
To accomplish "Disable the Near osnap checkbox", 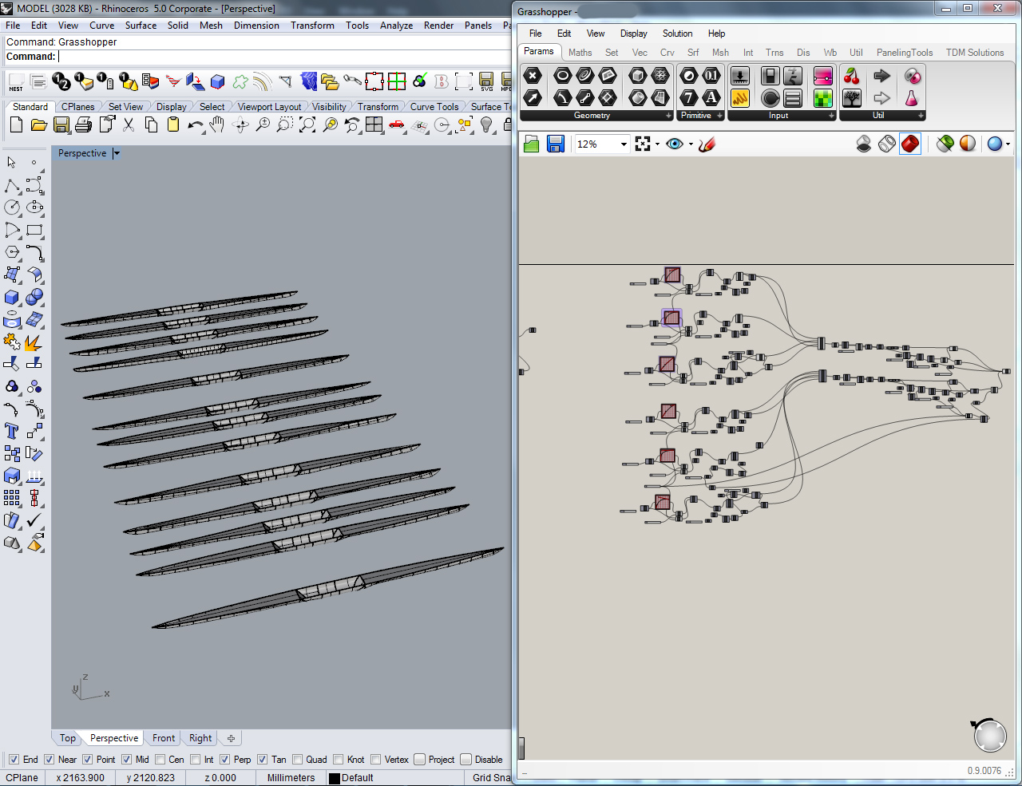I will [50, 760].
